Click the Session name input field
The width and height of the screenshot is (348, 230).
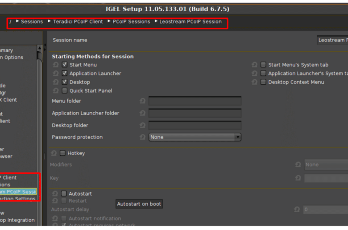(x=332, y=40)
